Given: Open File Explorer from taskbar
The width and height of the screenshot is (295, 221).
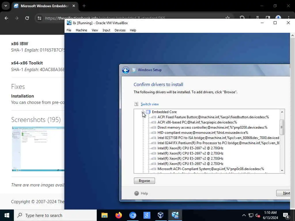Looking at the screenshot, I should tap(104, 215).
